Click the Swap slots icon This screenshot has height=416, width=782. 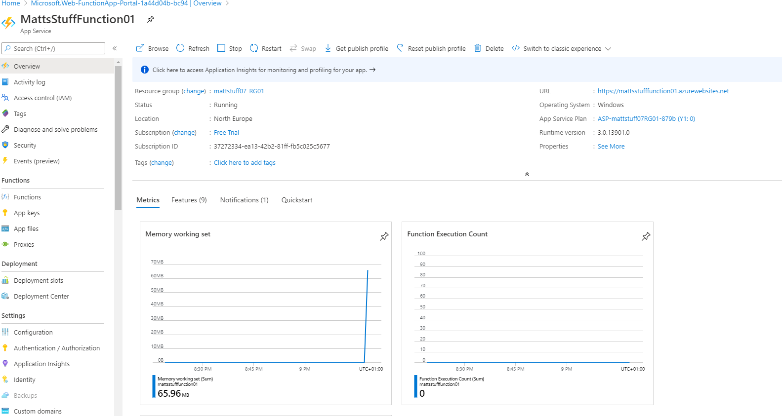(x=293, y=48)
